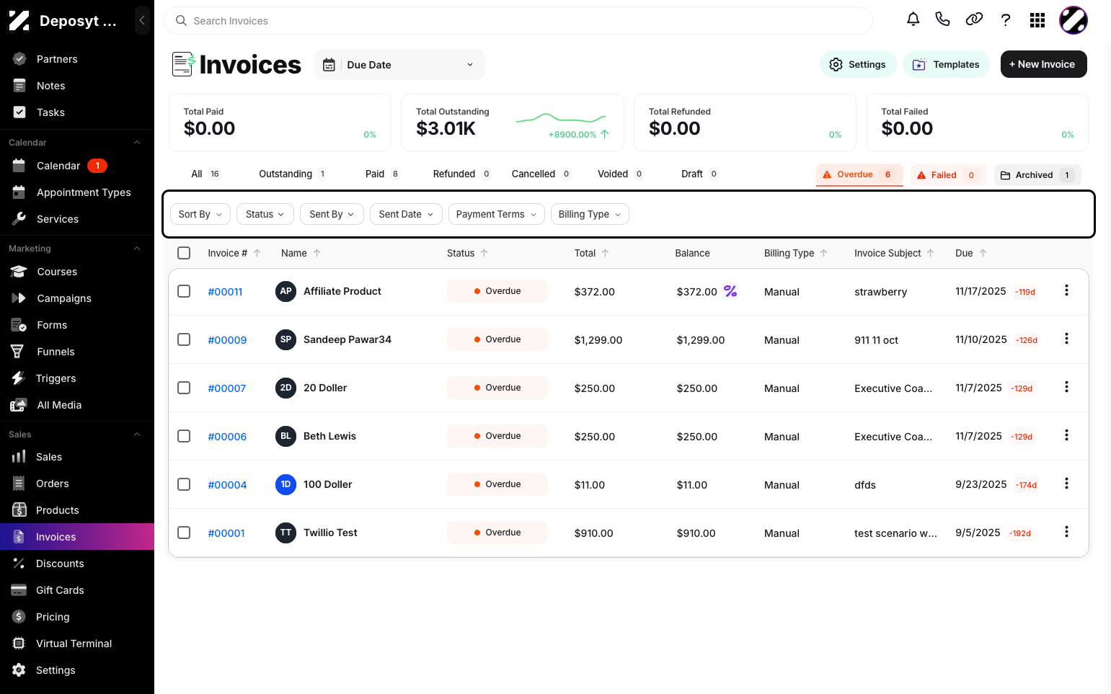The height and width of the screenshot is (694, 1111).
Task: Collapse the sidebar with arrow icon
Action: click(x=142, y=20)
